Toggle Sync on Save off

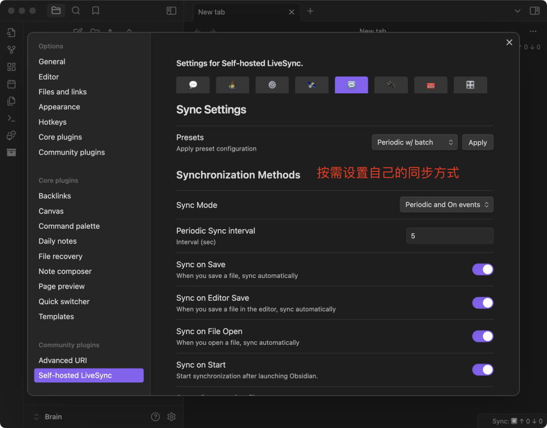[x=483, y=269]
